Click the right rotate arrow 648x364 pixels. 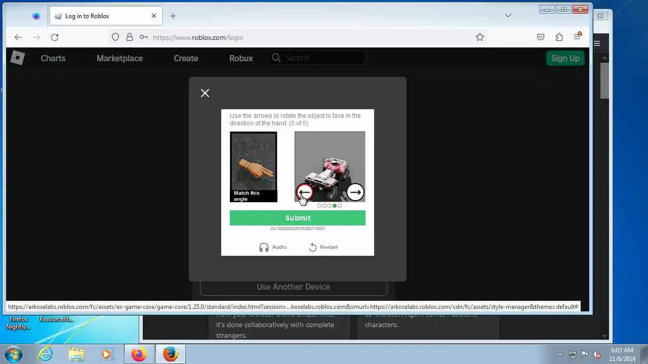(x=355, y=192)
